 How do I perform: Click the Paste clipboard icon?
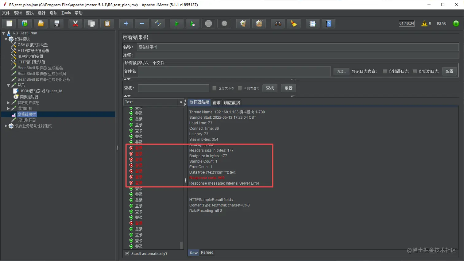107,24
